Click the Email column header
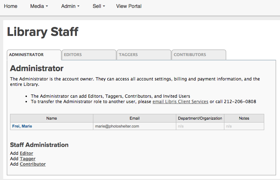 (135, 118)
